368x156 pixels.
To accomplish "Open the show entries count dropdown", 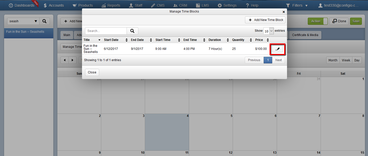I will [269, 31].
